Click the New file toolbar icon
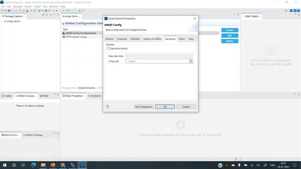 (3, 11)
